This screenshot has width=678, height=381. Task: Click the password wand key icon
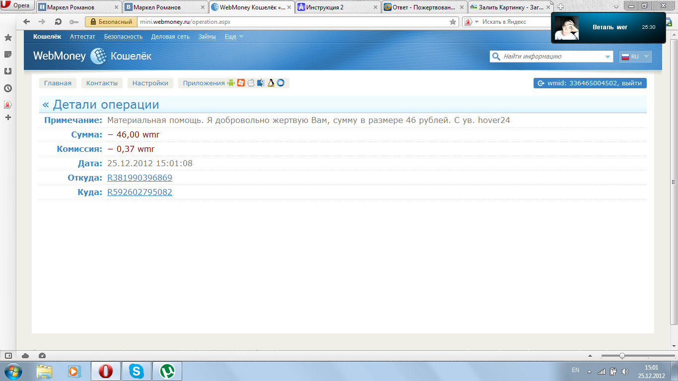(74, 22)
